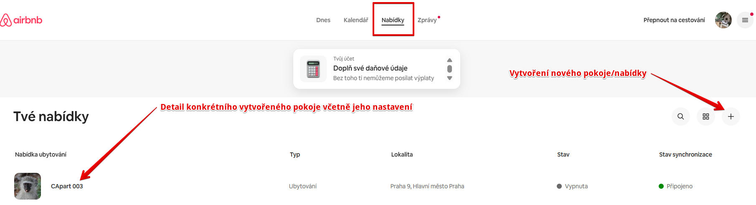The image size is (756, 205).
Task: Go to the Dnes tab
Action: coord(323,20)
